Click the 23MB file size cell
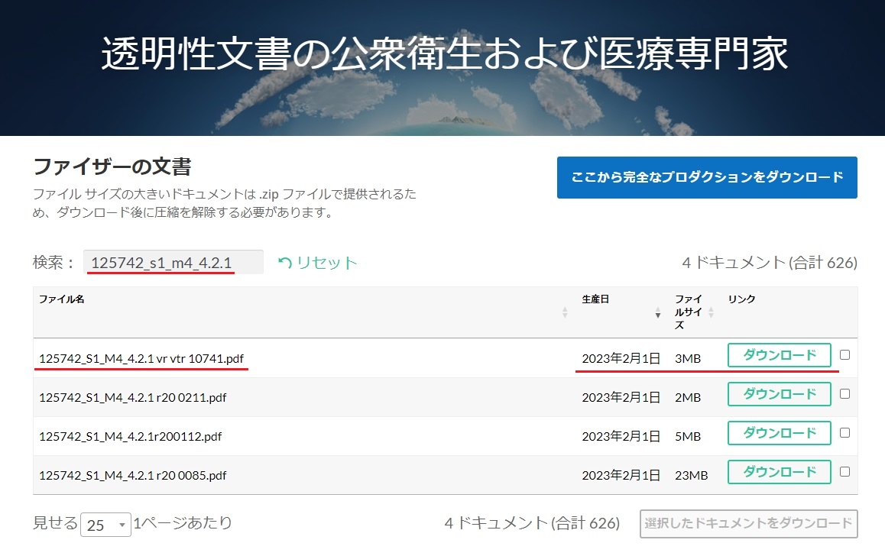885x556 pixels. pyautogui.click(x=692, y=475)
